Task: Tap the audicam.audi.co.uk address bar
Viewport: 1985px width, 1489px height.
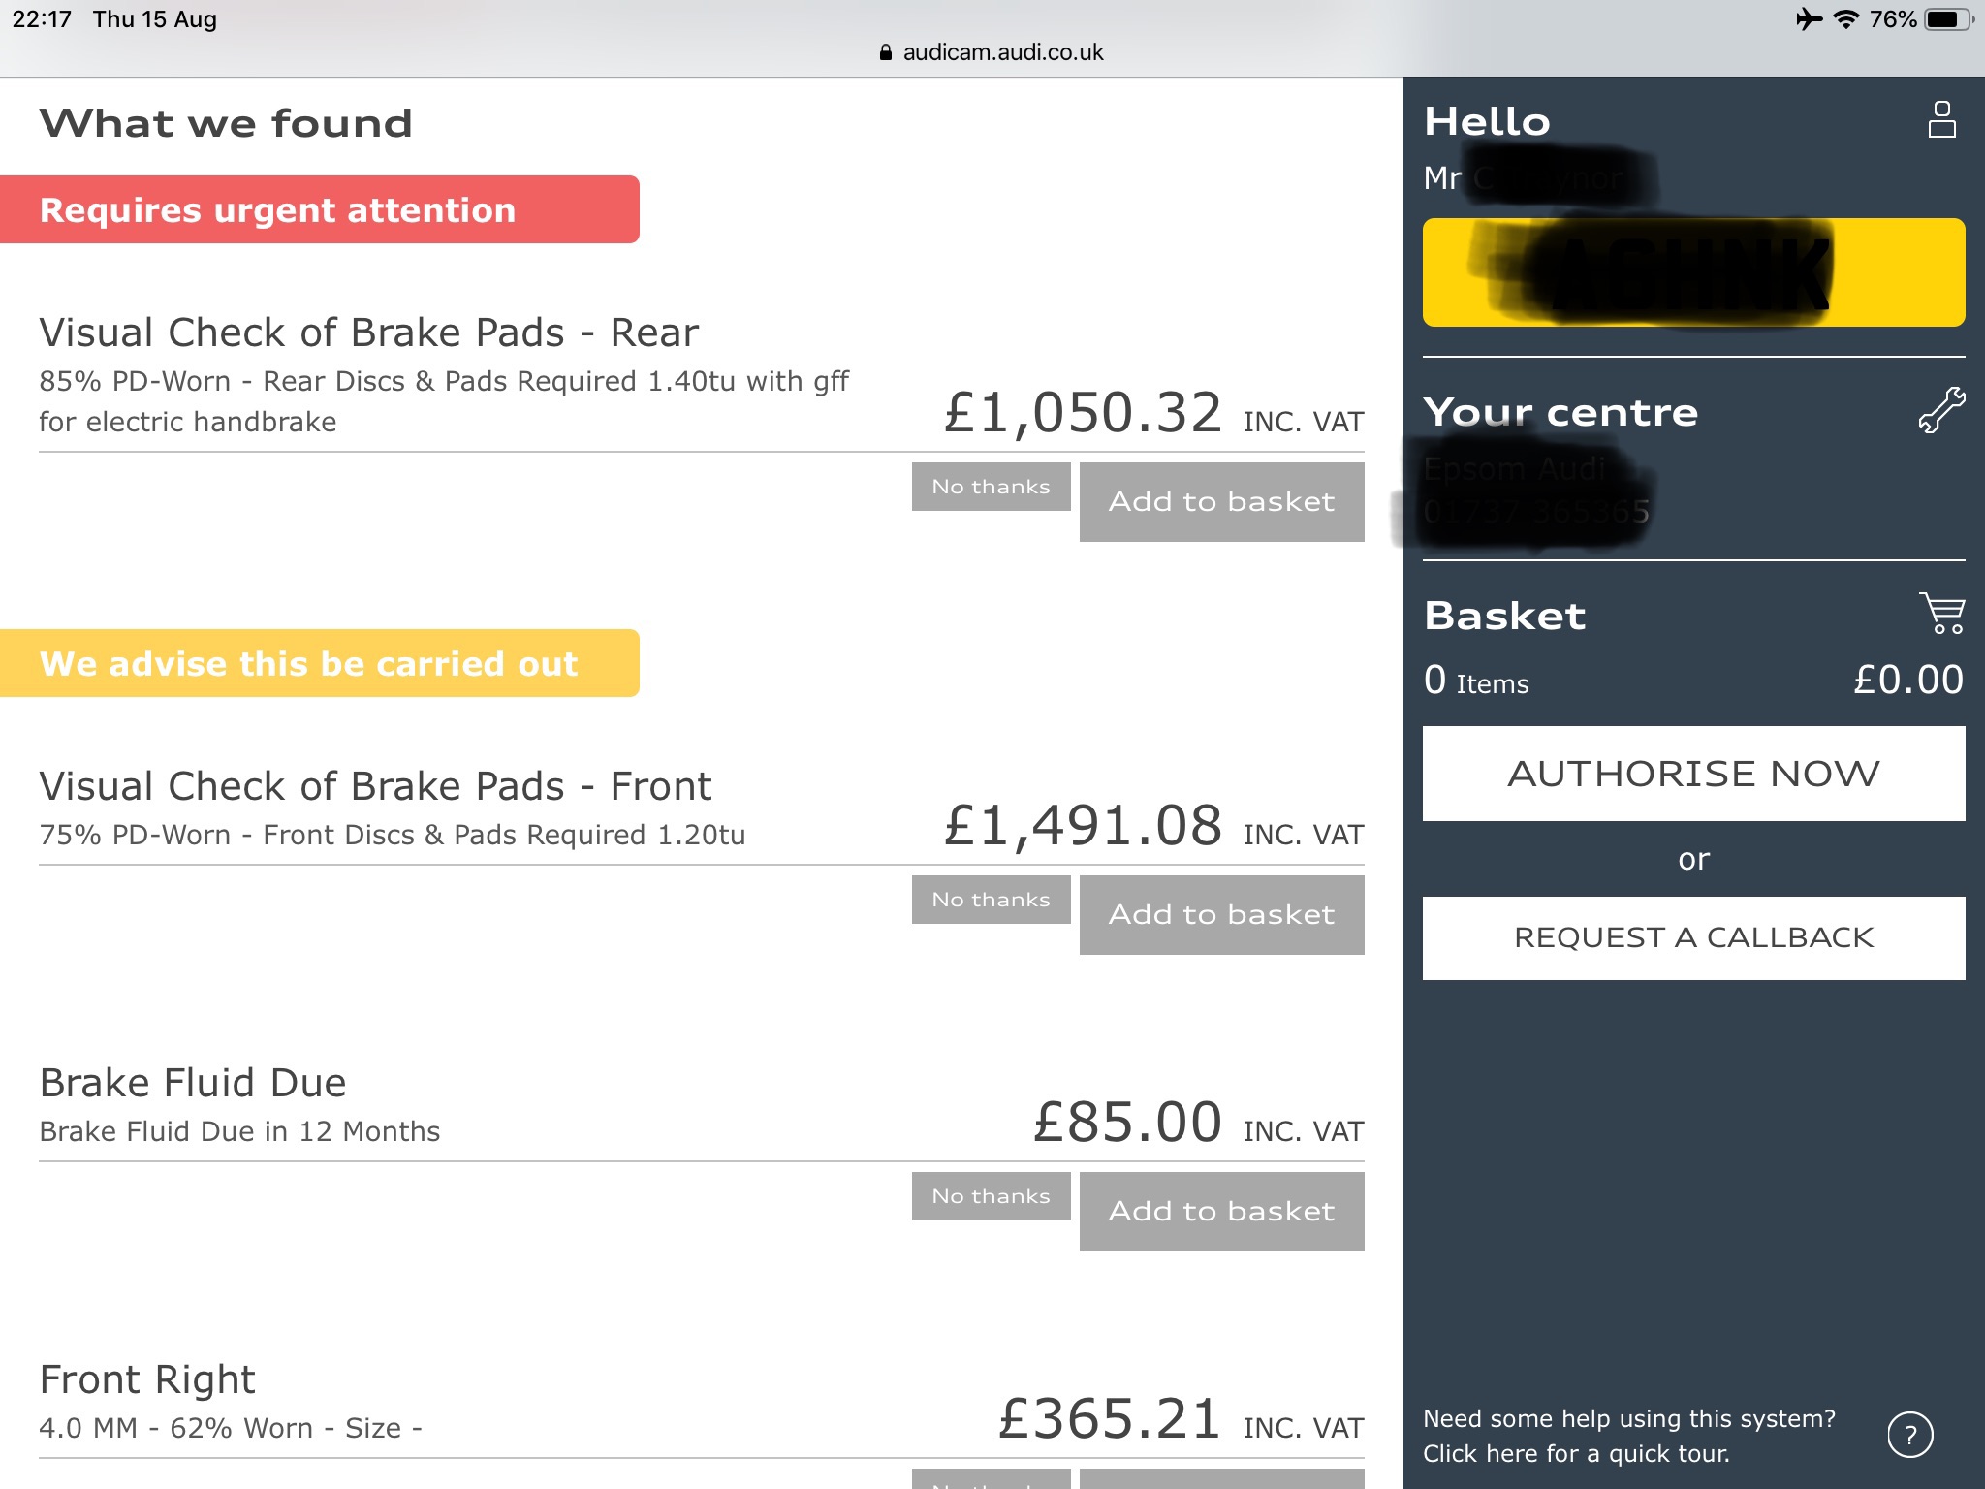Action: point(1002,52)
